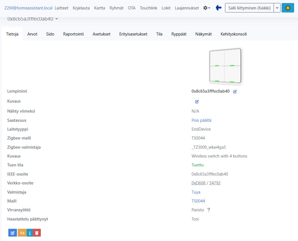
Task: Expand the device name dropdown chevron
Action: click(57, 19)
